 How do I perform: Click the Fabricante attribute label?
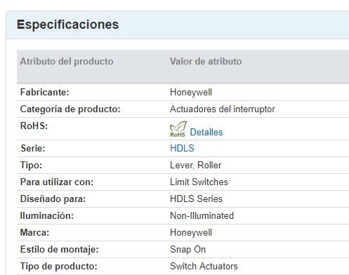click(x=44, y=92)
